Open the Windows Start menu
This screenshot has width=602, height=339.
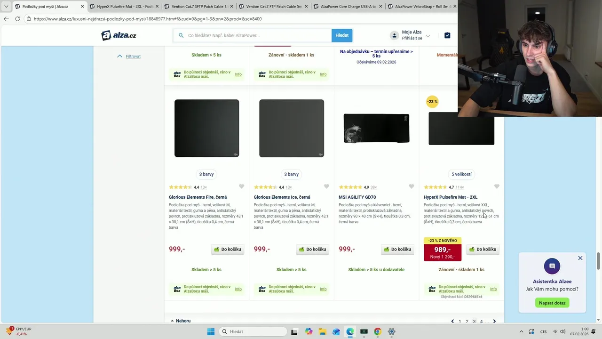[x=211, y=331]
